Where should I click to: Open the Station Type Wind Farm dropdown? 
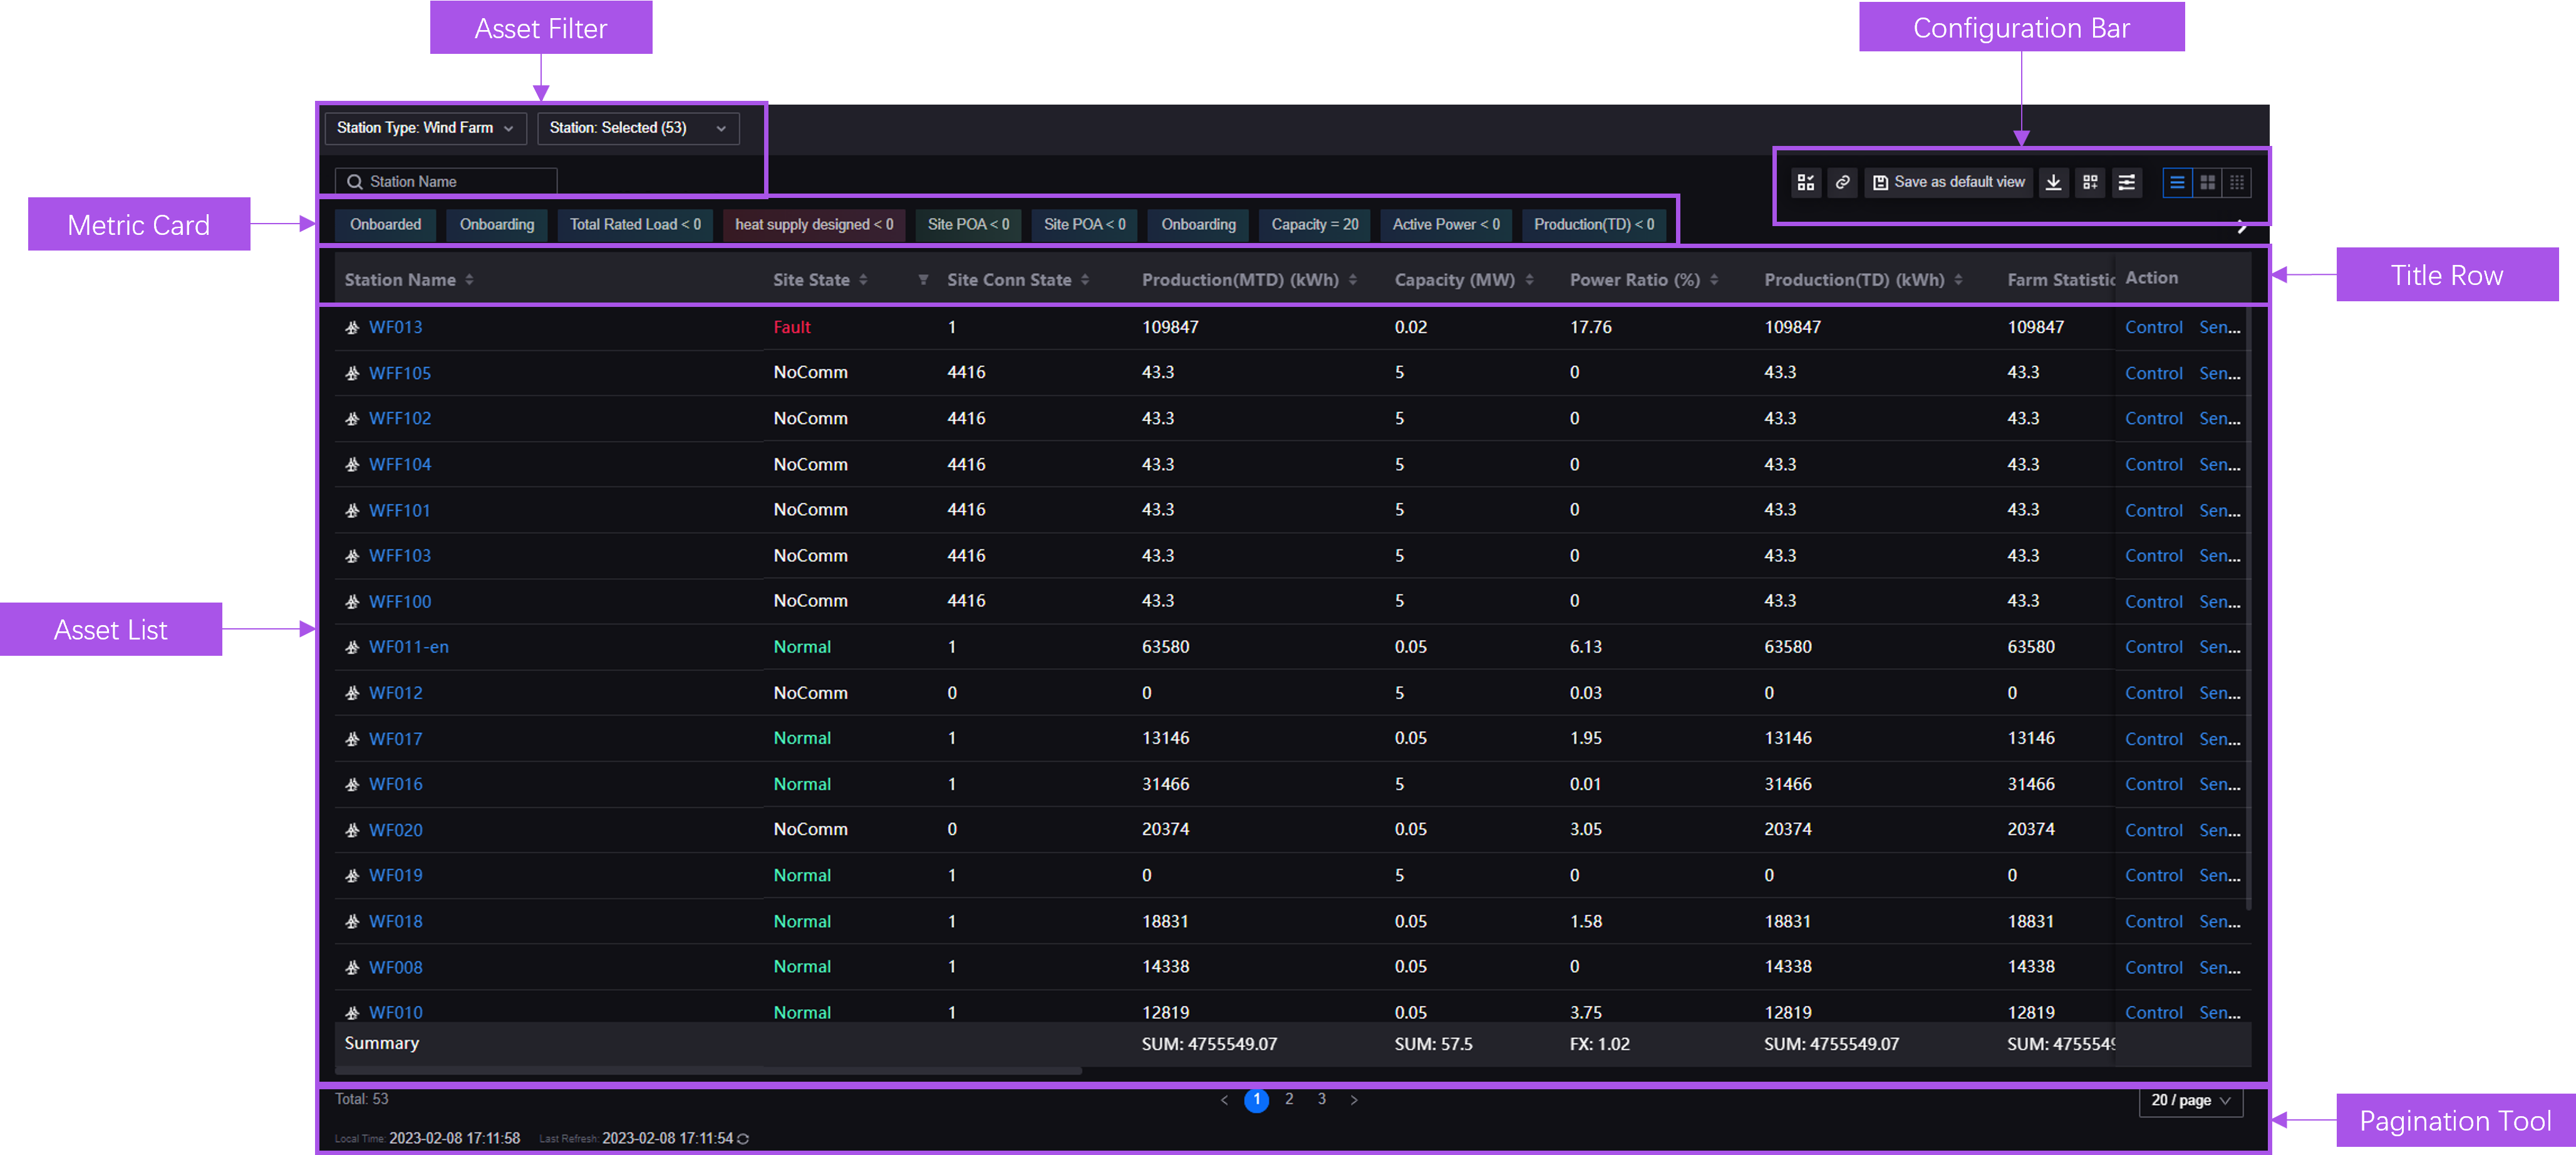[425, 128]
